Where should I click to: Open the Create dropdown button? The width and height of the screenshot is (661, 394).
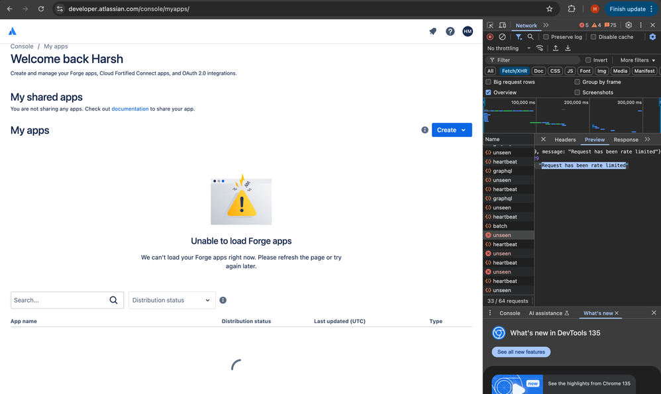coord(452,130)
